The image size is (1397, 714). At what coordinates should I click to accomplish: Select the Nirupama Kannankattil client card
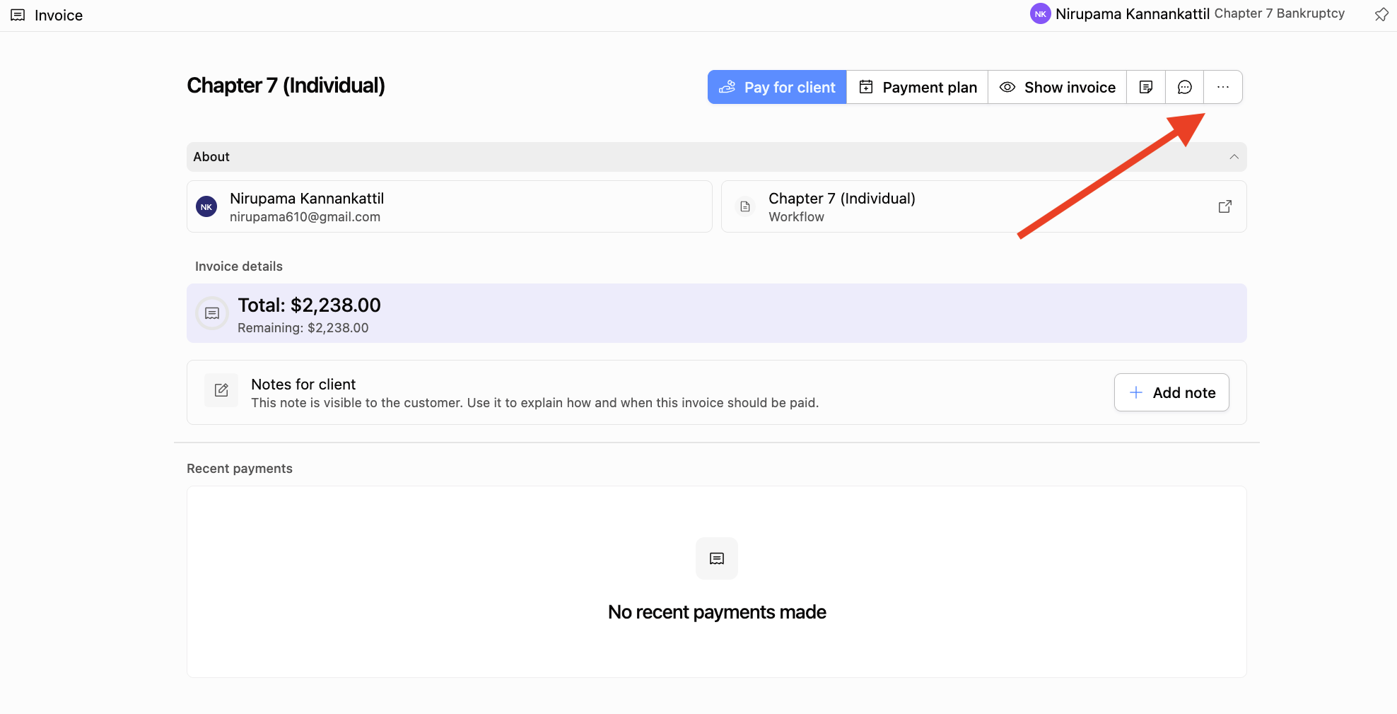tap(449, 206)
